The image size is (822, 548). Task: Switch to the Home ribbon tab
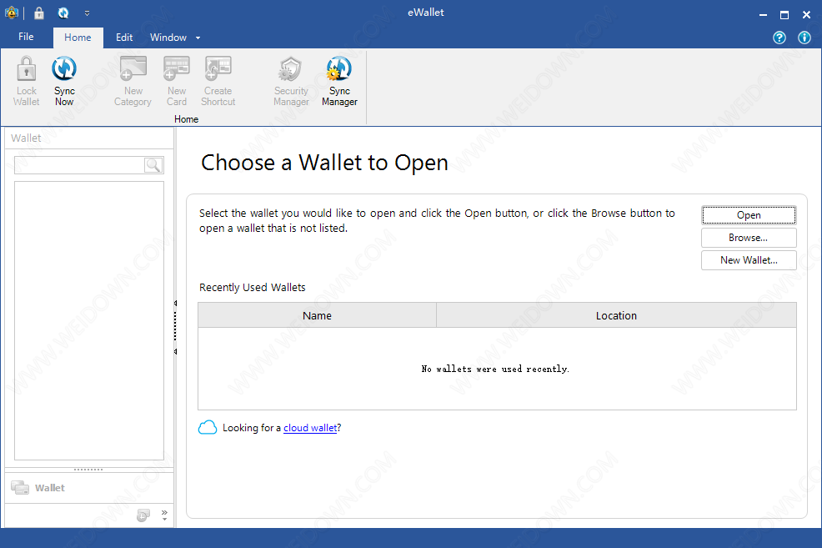coord(78,38)
